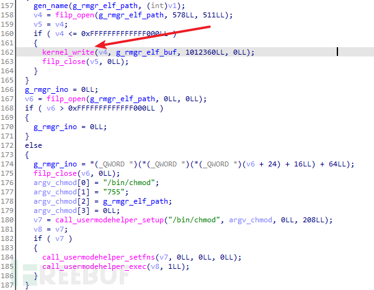This screenshot has height=290, width=374.
Task: Click g_rmgr_ino variable on line 166
Action: 47,89
